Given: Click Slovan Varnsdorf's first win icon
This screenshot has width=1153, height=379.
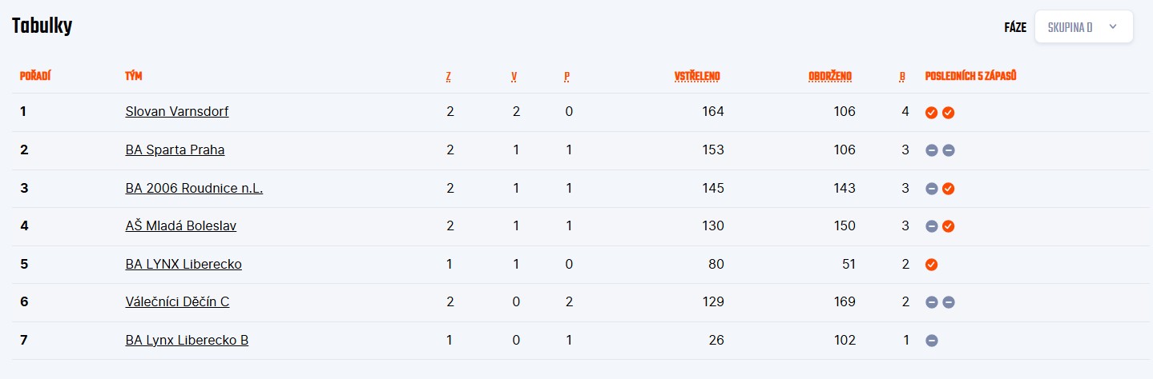Looking at the screenshot, I should pos(932,113).
